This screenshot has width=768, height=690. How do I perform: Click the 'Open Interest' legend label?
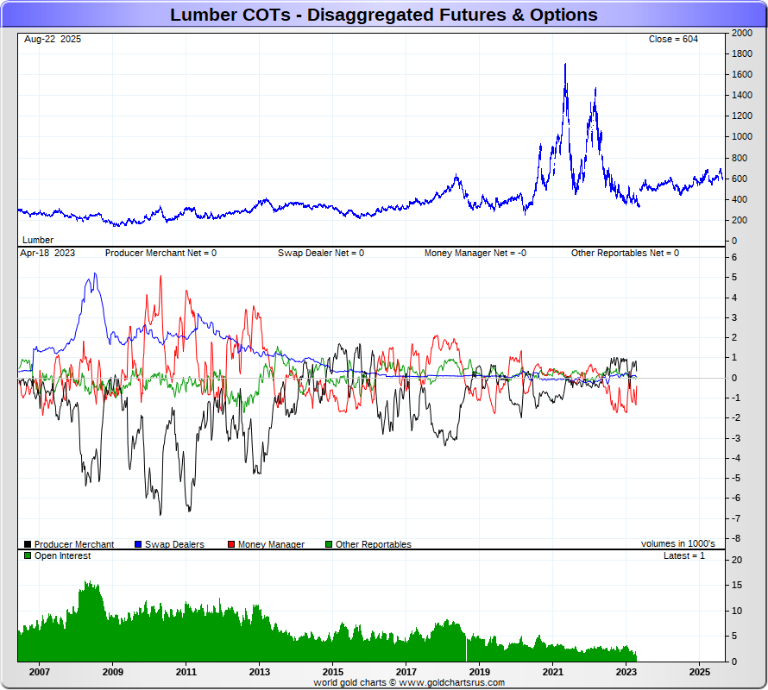pos(62,555)
